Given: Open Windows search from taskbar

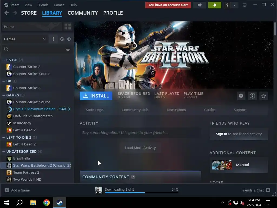Looking at the screenshot, I should (x=19, y=203).
